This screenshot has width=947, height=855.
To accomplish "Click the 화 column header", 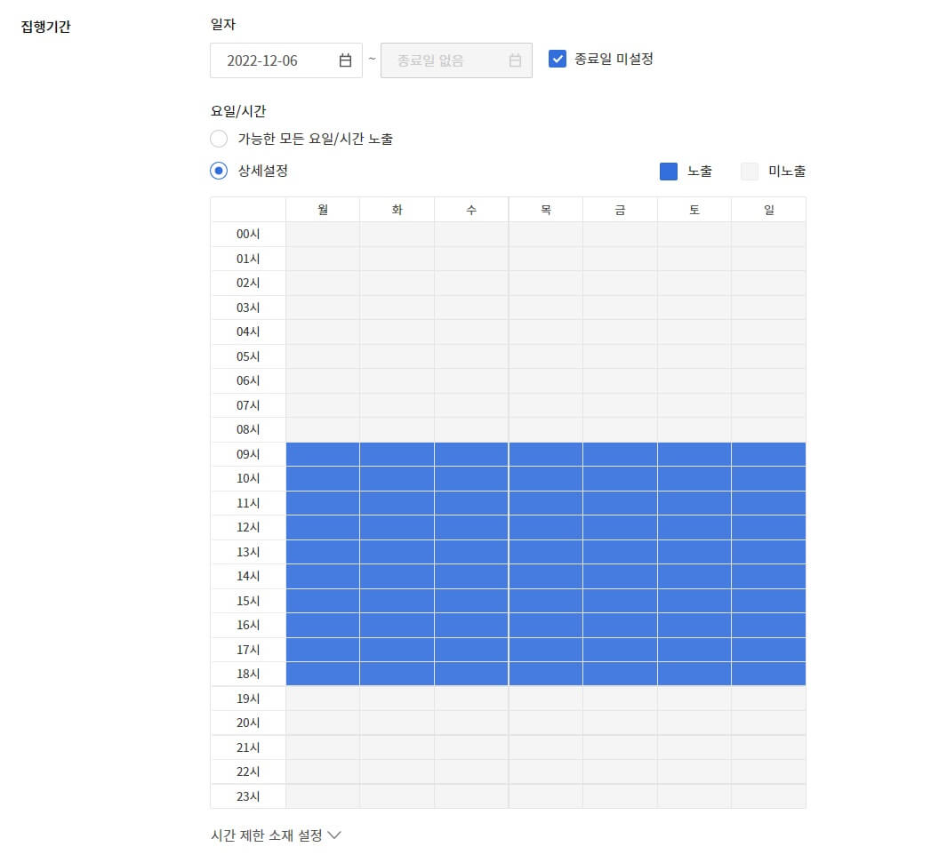I will 397,210.
